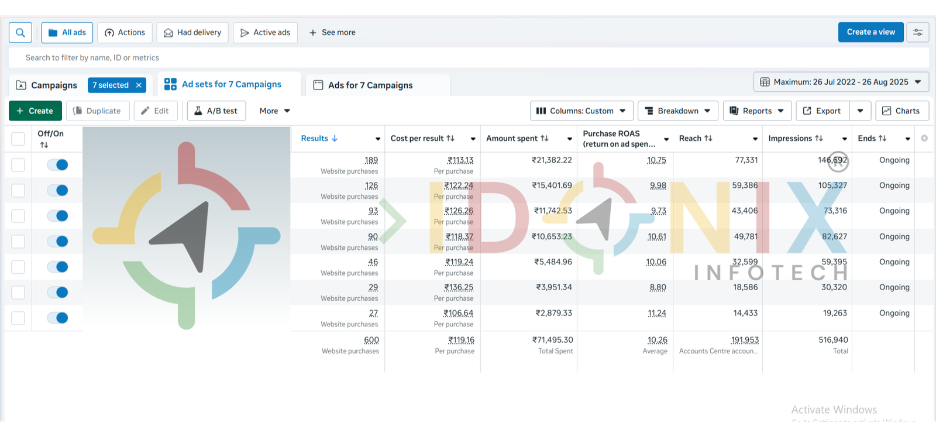This screenshot has width=936, height=437.
Task: Click the search magnifier icon
Action: pyautogui.click(x=20, y=33)
